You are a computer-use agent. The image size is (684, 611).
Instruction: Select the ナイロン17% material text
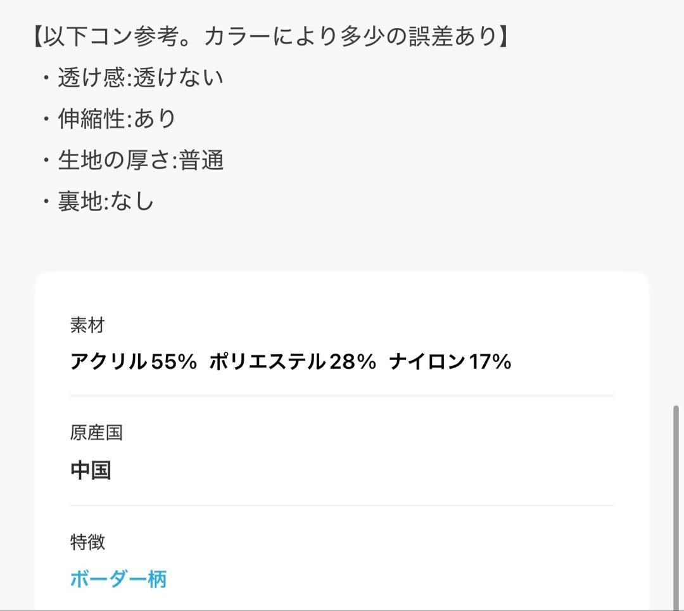[x=450, y=362]
